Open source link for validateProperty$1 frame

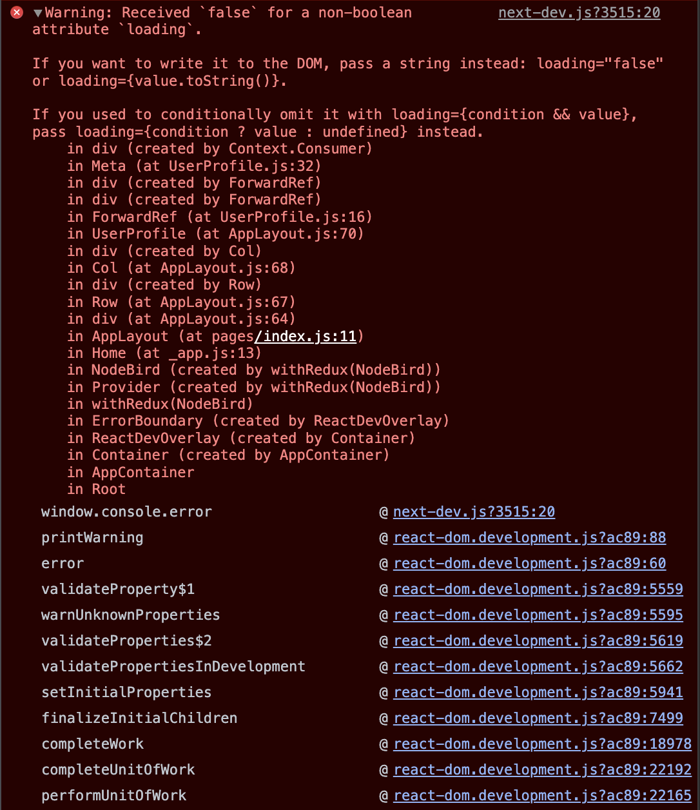click(538, 589)
